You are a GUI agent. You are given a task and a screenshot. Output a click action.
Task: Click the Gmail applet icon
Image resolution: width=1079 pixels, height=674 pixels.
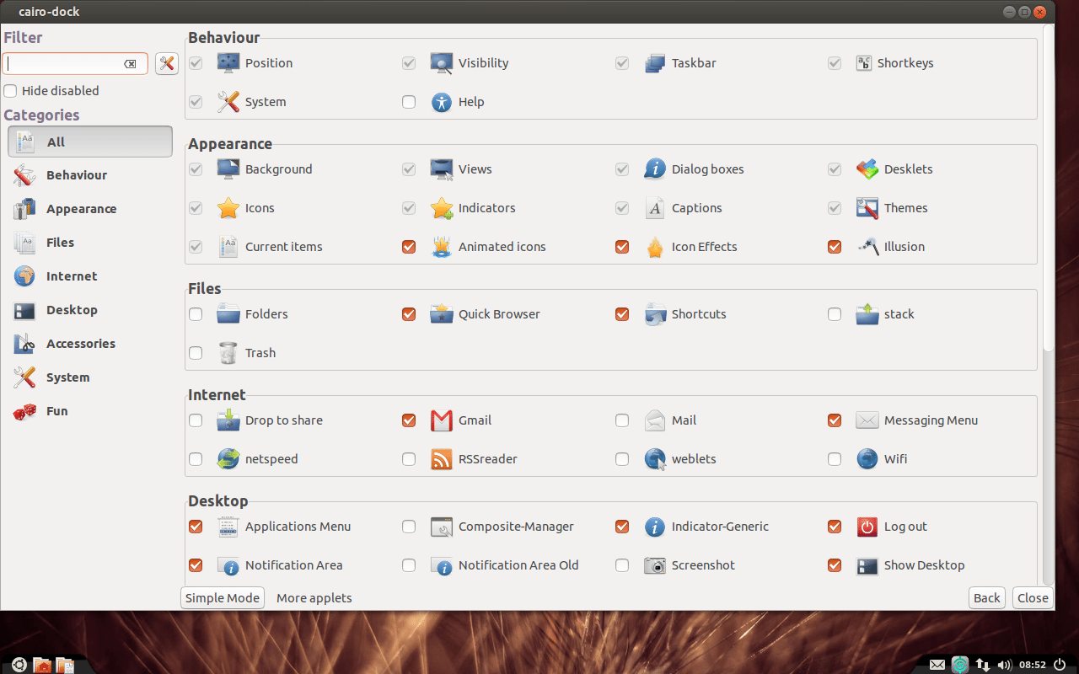click(x=442, y=420)
